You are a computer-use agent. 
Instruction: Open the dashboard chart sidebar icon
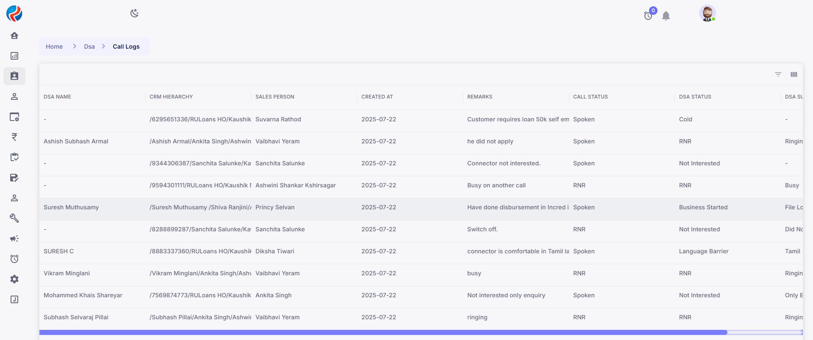pyautogui.click(x=14, y=56)
